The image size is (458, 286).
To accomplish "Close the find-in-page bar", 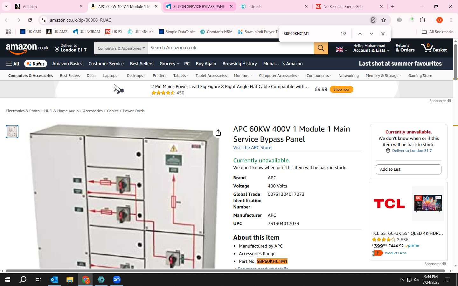I will tap(383, 34).
